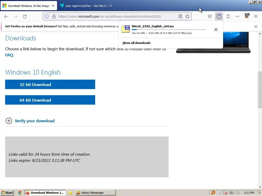The height and width of the screenshot is (196, 262).
Task: Click the scrollbar down arrow
Action: 260,187
